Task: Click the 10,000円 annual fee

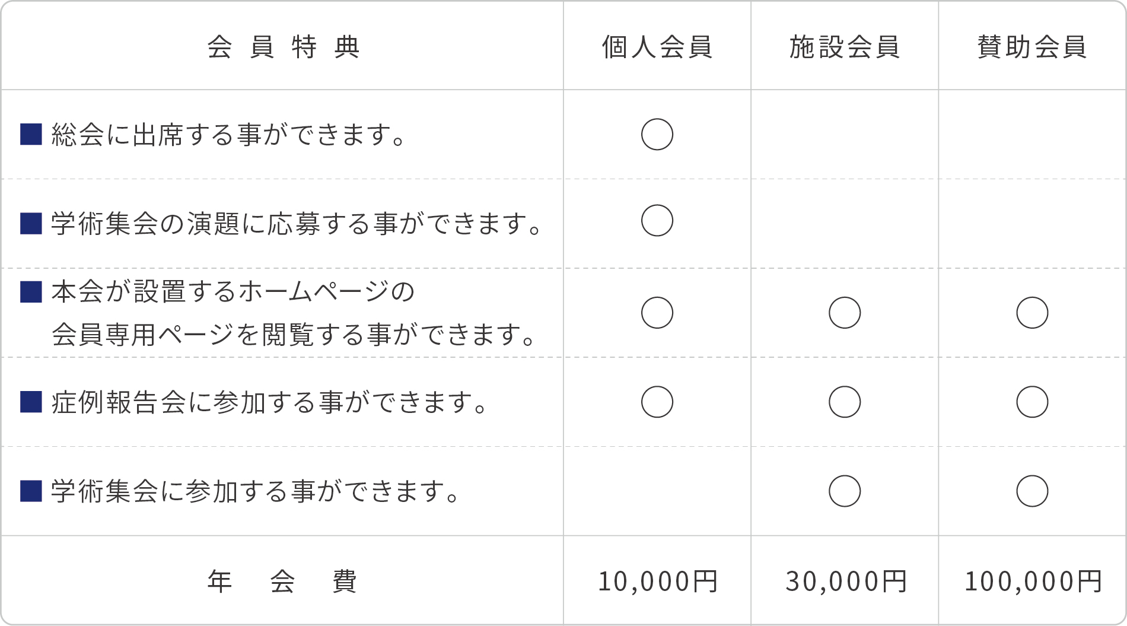Action: pos(657,581)
